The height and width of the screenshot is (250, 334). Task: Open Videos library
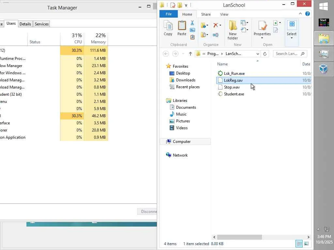(x=182, y=128)
